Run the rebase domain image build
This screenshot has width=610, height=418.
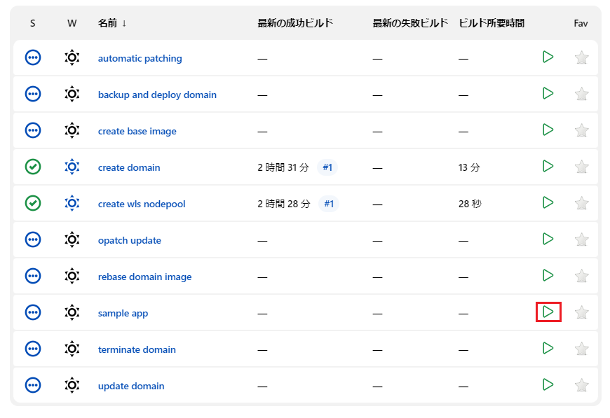548,275
